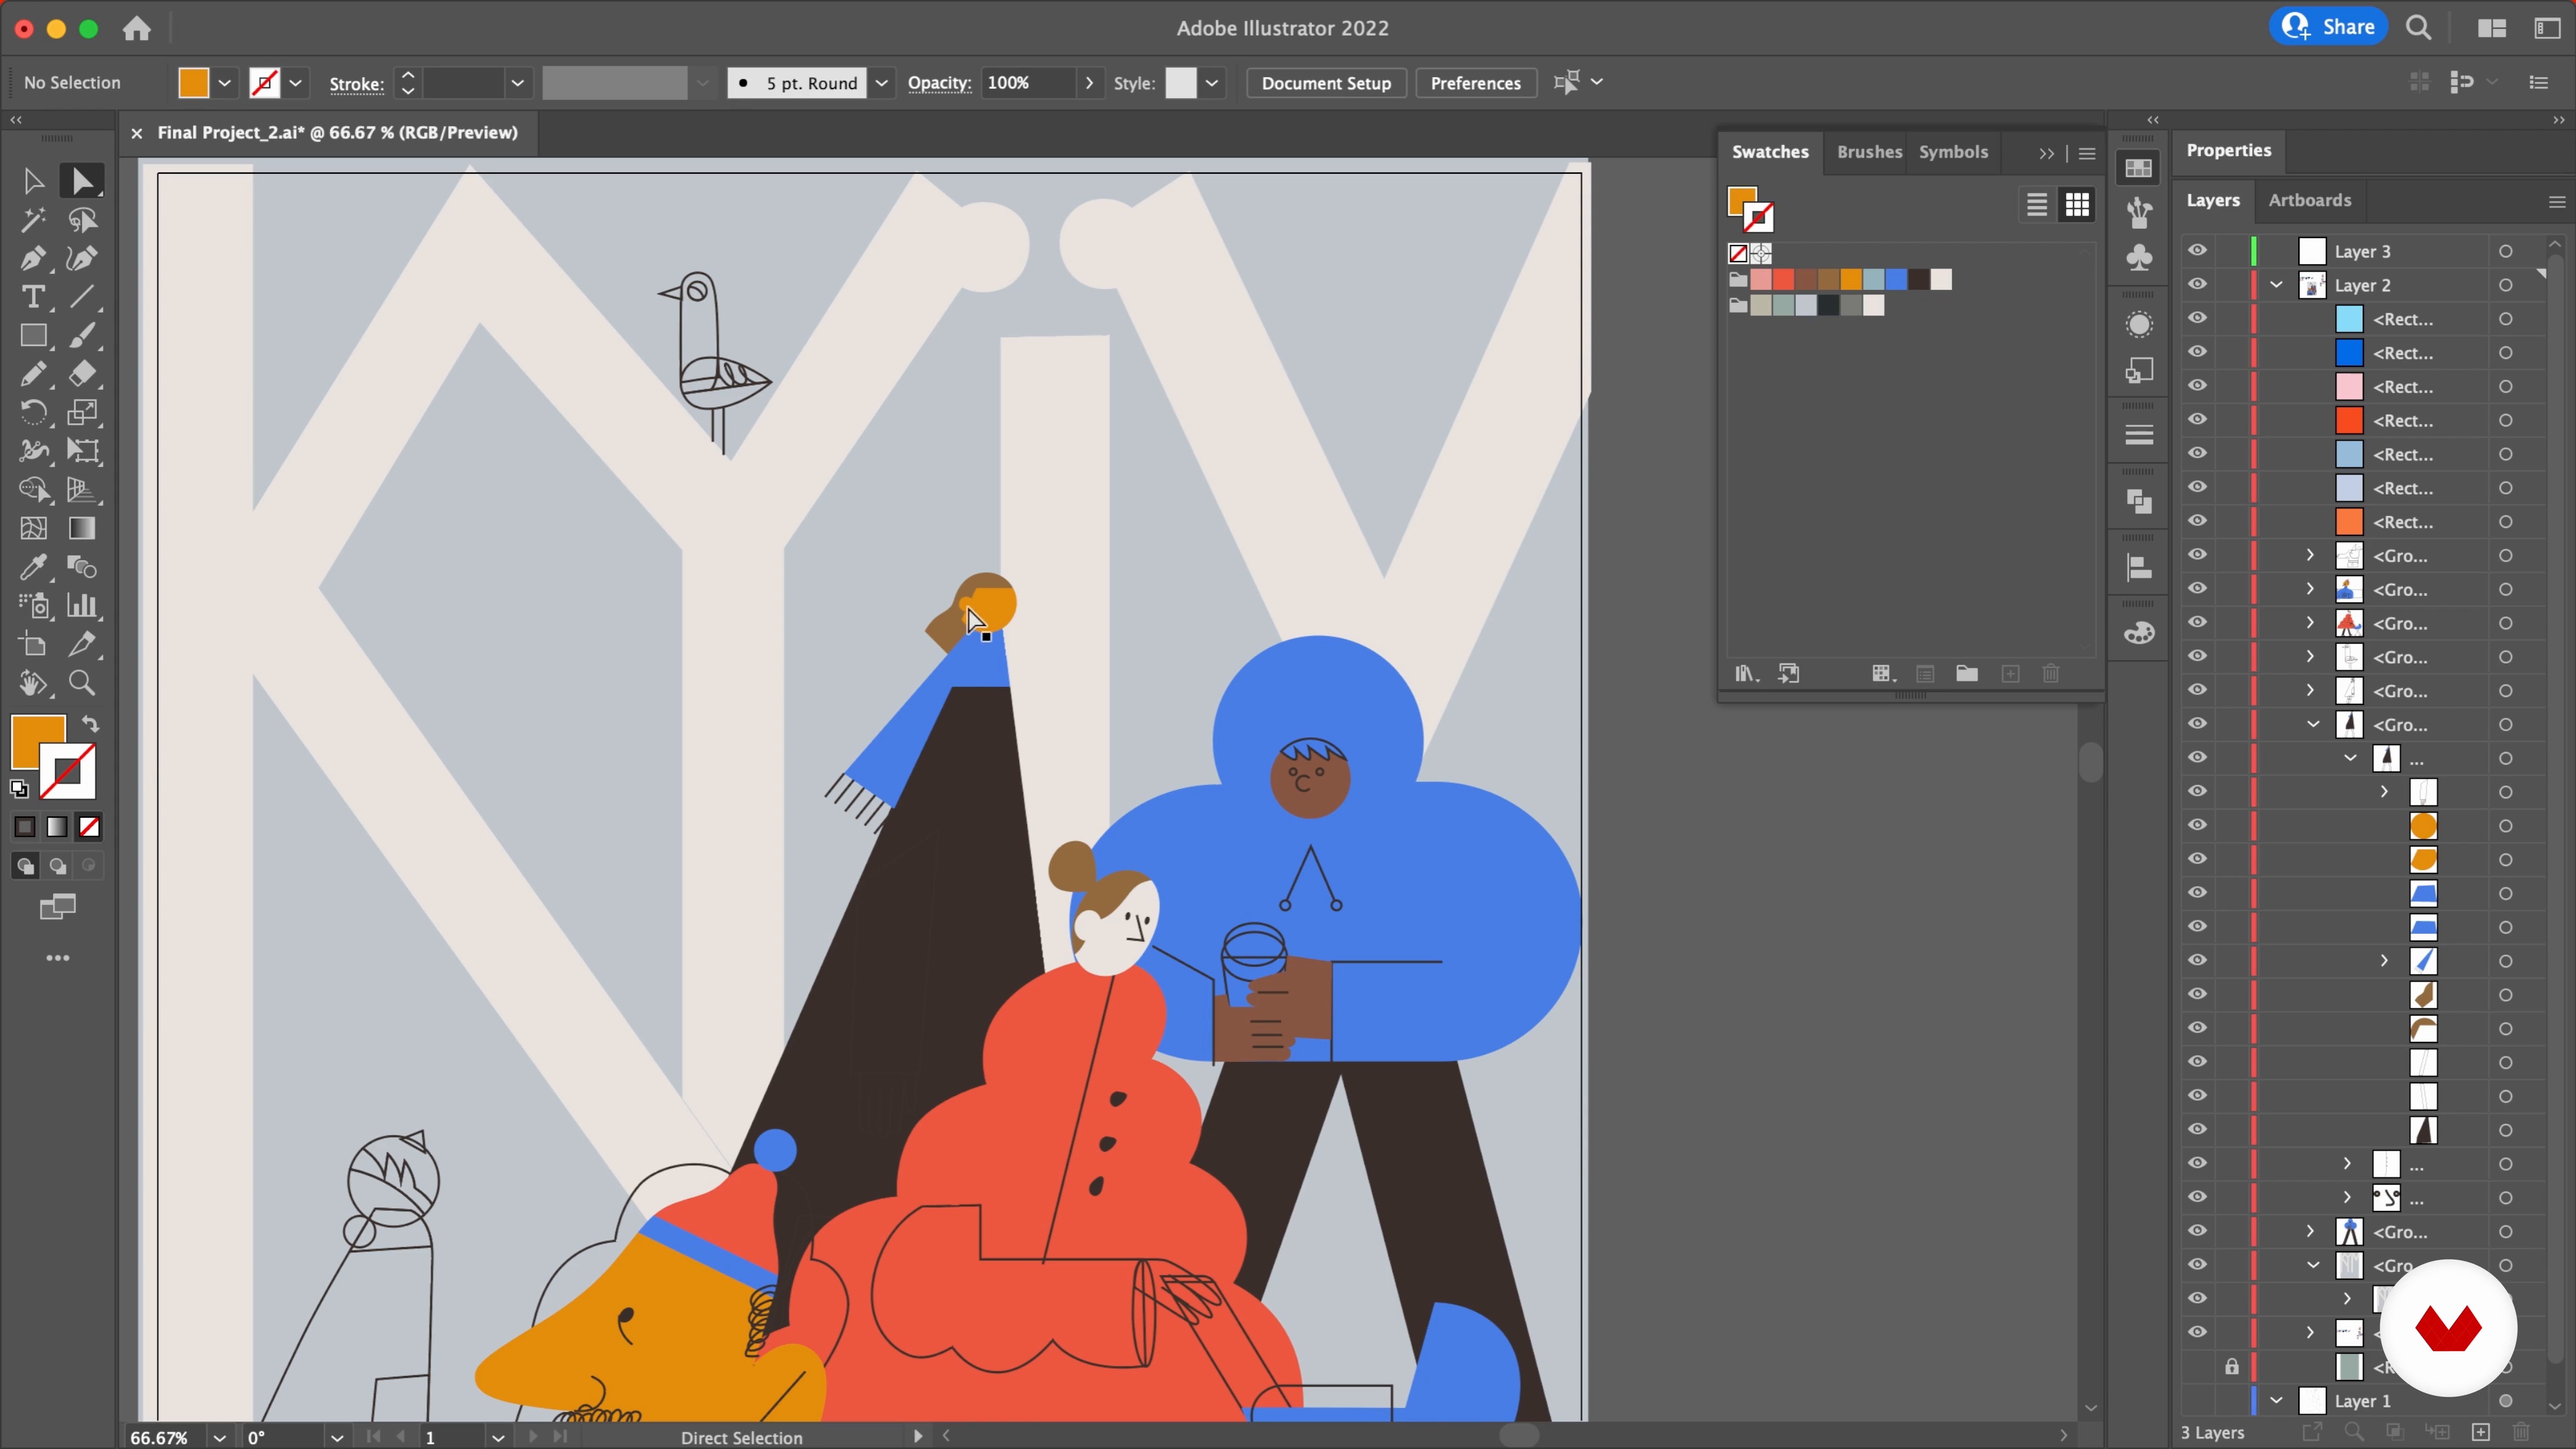Open the stroke weight dropdown

point(517,83)
